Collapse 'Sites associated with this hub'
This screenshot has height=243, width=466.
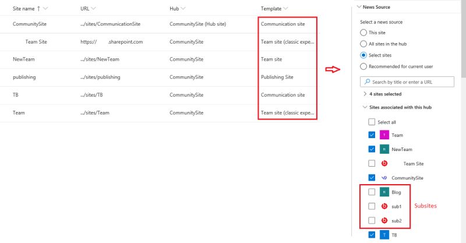tap(365, 107)
